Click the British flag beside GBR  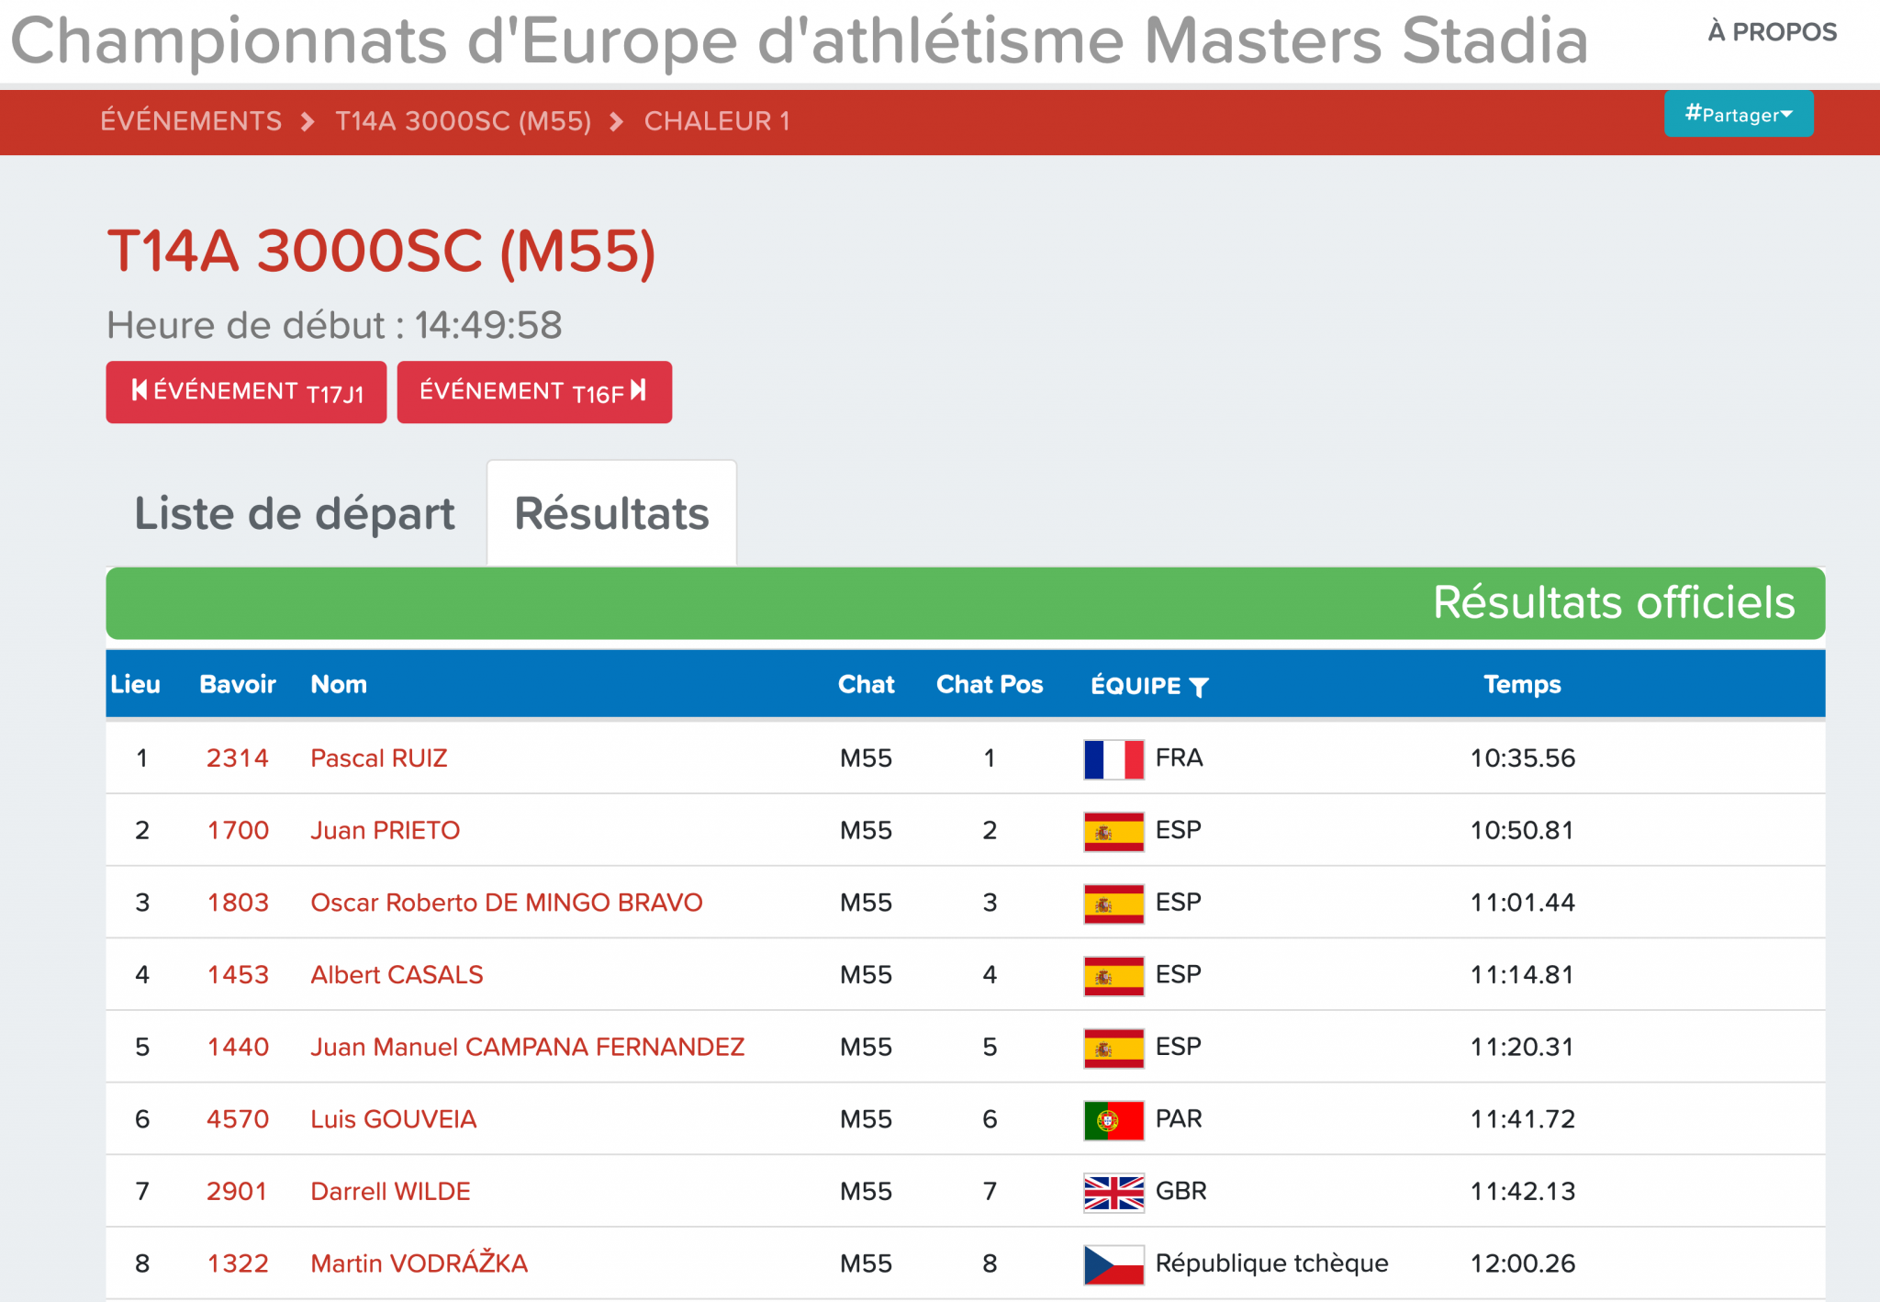tap(1113, 1193)
